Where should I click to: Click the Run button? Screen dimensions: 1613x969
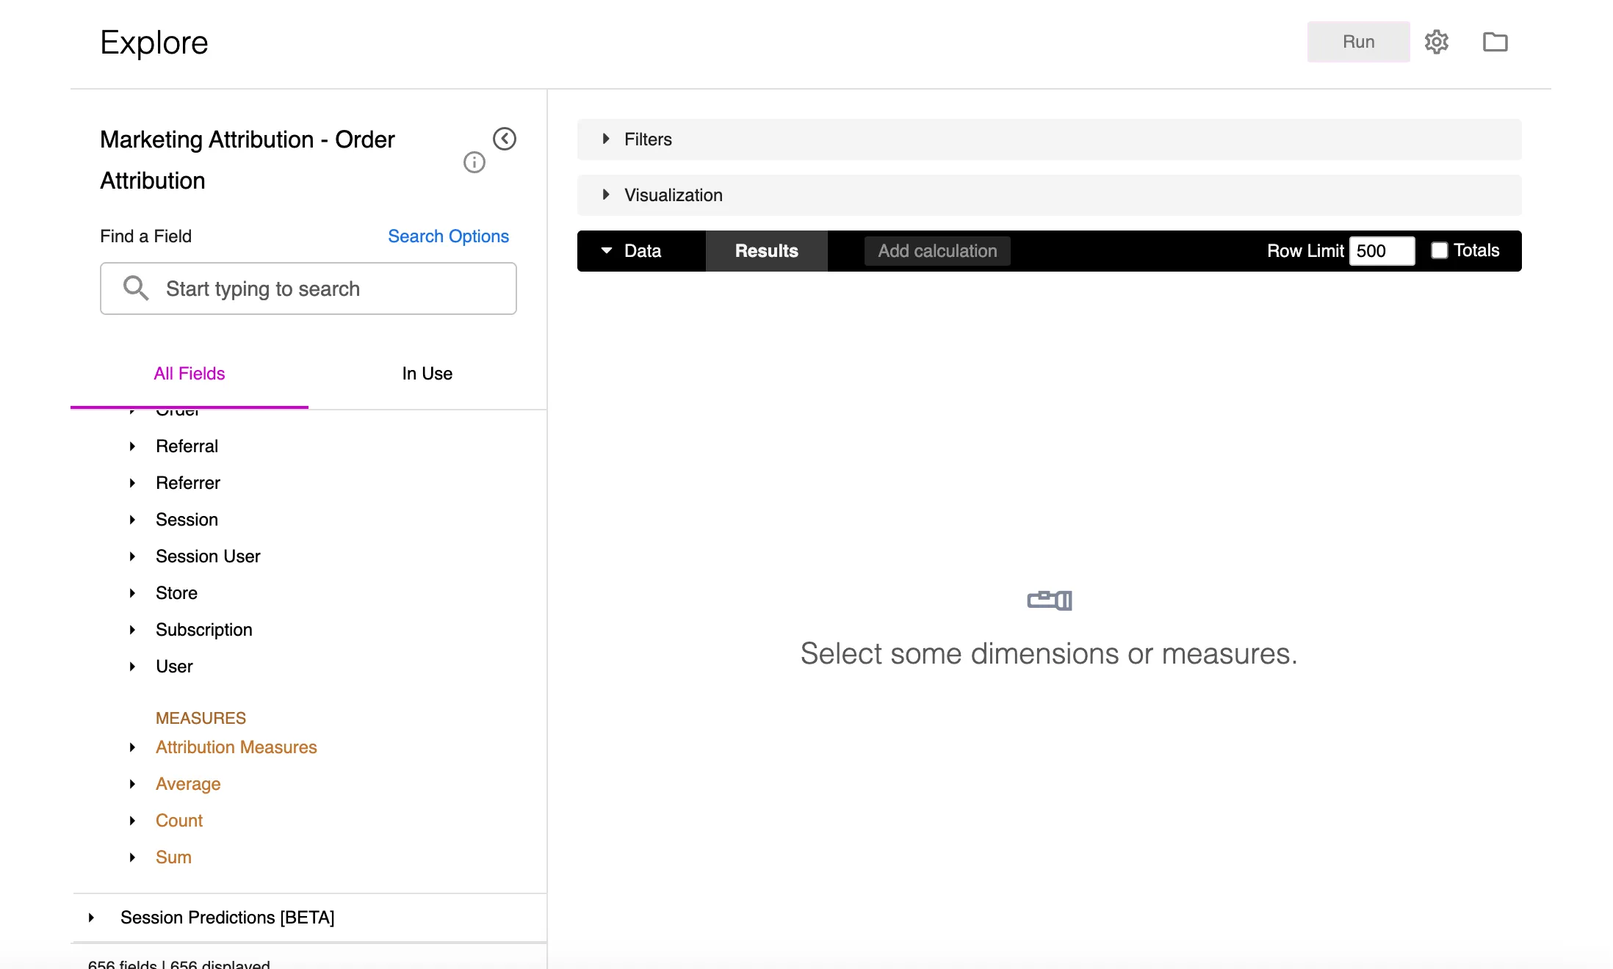[1358, 42]
